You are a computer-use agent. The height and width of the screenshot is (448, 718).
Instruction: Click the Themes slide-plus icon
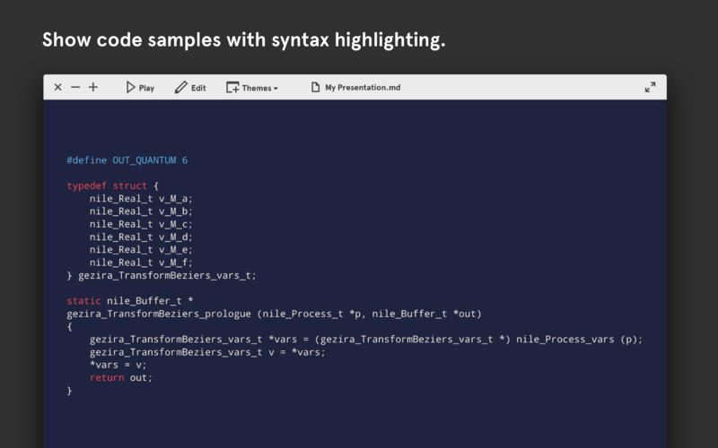tap(232, 88)
